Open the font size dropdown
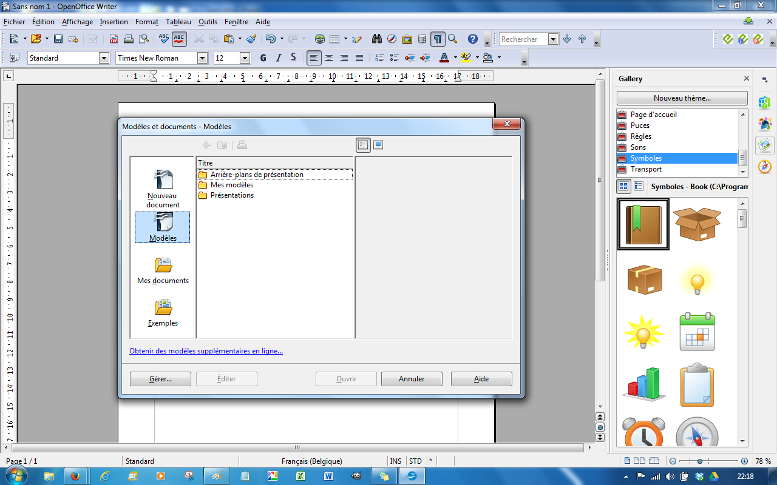 pyautogui.click(x=245, y=58)
